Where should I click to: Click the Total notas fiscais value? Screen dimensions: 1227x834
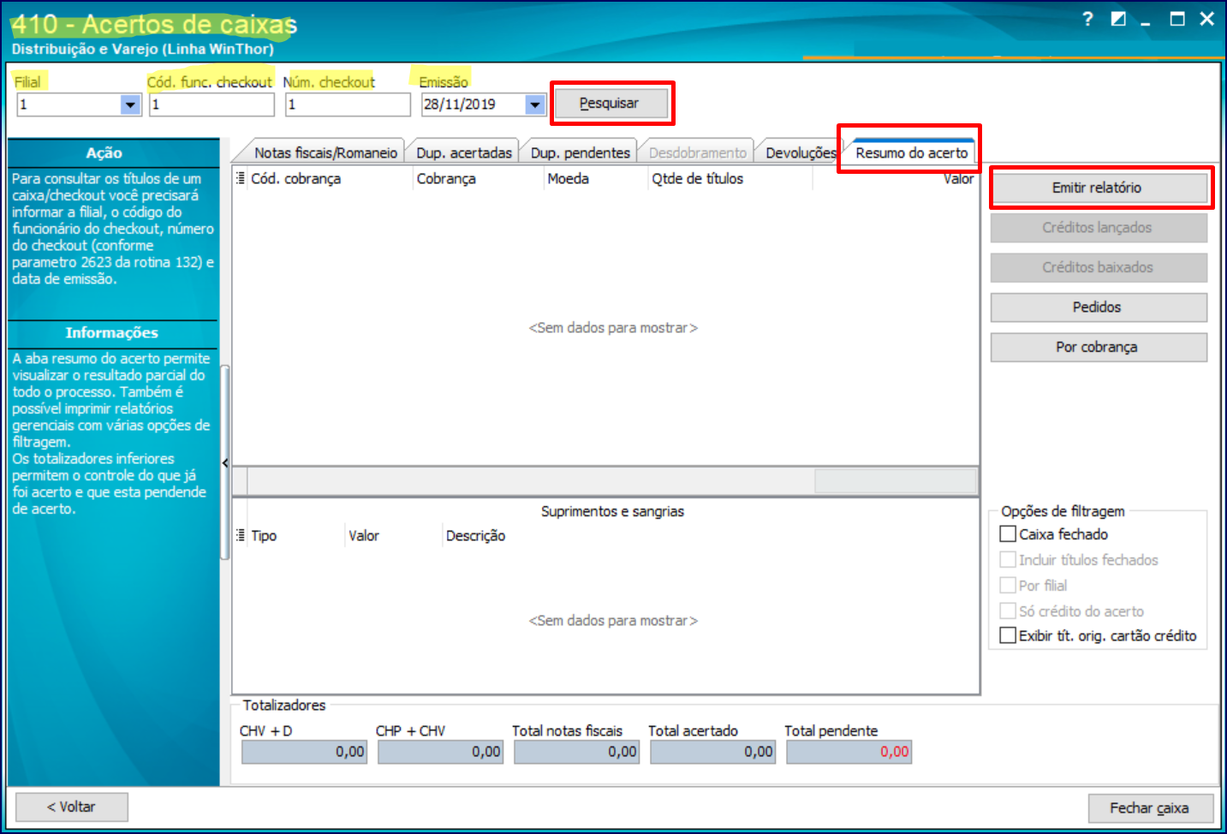point(576,752)
